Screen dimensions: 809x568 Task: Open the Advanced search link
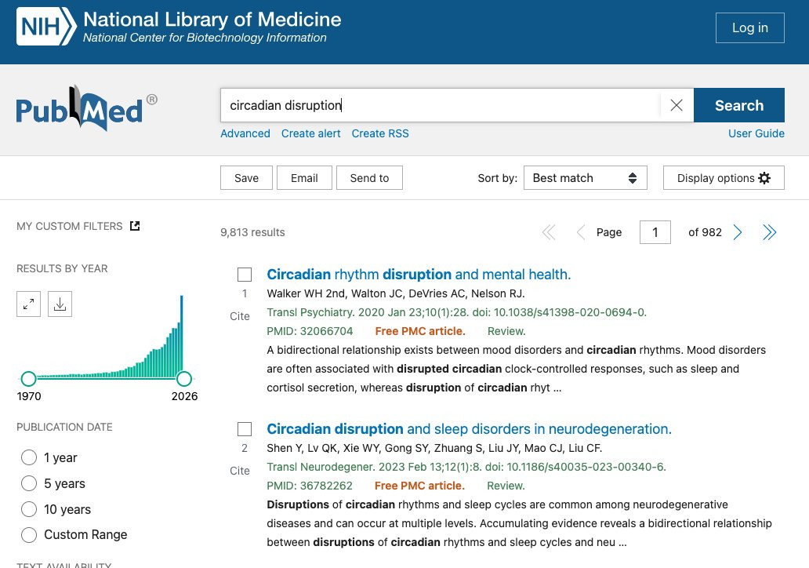[245, 133]
